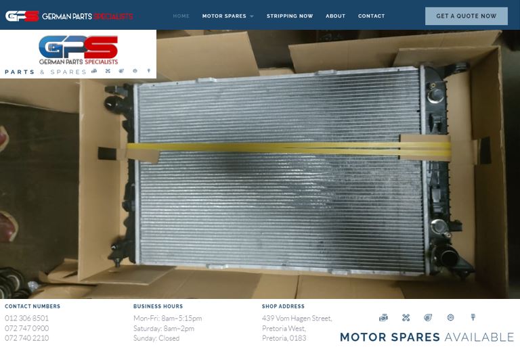This screenshot has width=520, height=347.
Task: Click the Shop Address heading
Action: [283, 306]
